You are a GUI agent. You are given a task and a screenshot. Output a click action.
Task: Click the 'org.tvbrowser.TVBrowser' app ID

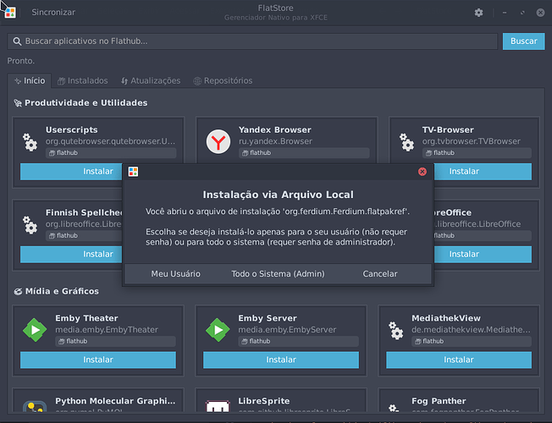471,141
